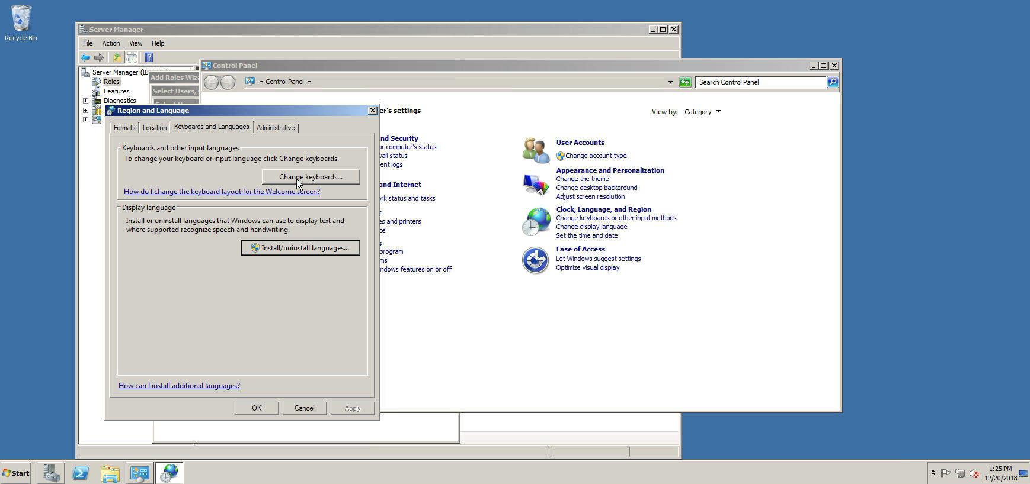The width and height of the screenshot is (1030, 484).
Task: Open the Action menu
Action: coord(111,43)
